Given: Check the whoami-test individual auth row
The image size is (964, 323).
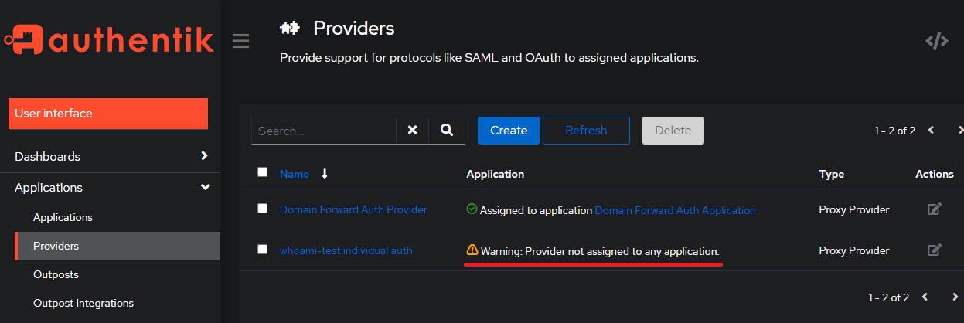Looking at the screenshot, I should point(263,250).
